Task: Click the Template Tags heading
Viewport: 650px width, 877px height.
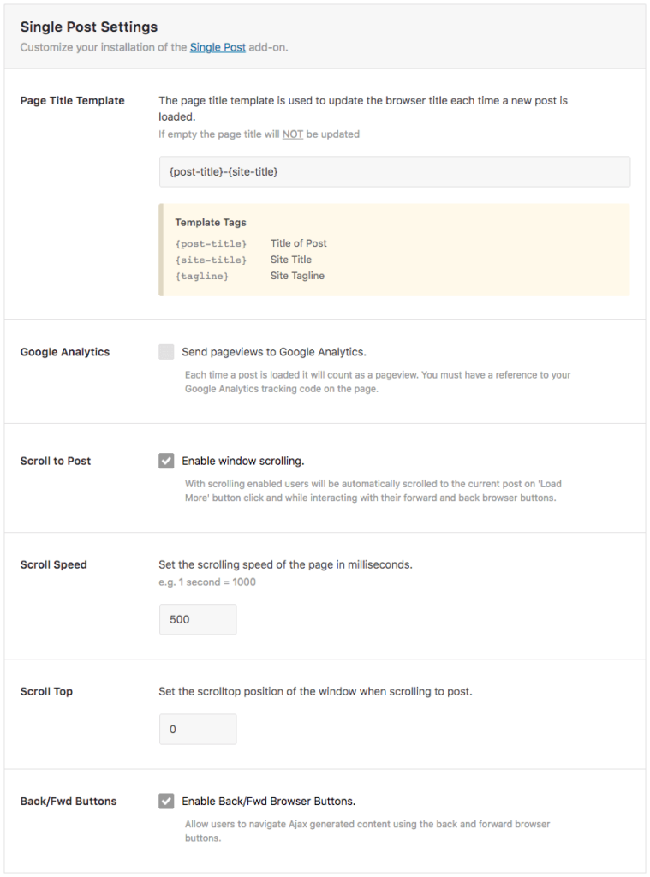Action: coord(211,222)
